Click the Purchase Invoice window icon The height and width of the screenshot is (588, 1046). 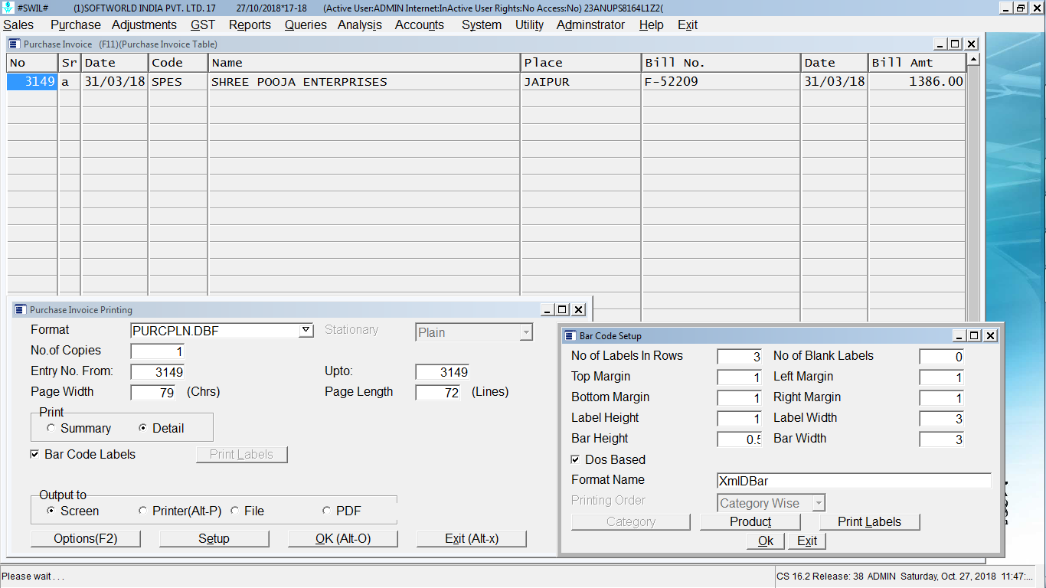[15, 44]
